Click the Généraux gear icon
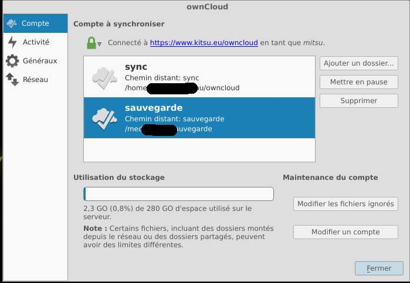This screenshot has width=410, height=283. pos(12,61)
